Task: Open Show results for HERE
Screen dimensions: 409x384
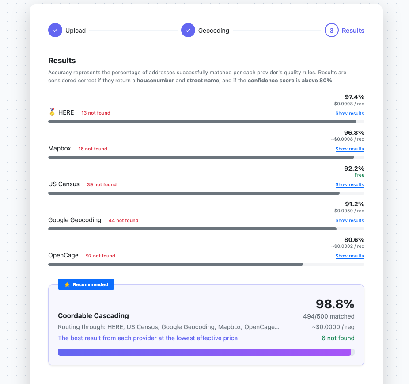Action: pyautogui.click(x=349, y=113)
